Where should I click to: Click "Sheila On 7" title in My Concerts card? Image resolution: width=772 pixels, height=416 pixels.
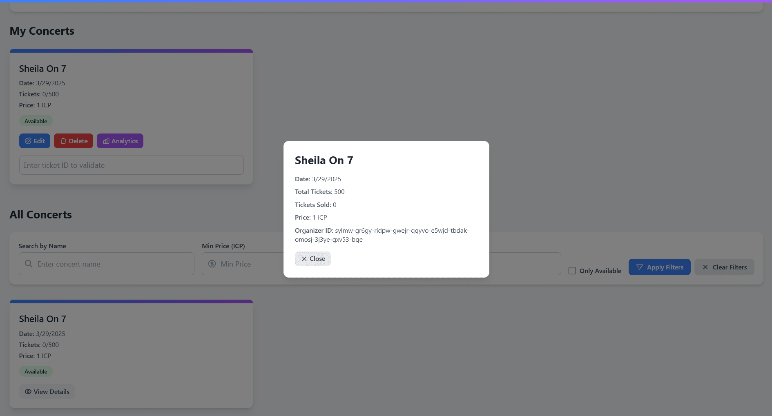42,69
